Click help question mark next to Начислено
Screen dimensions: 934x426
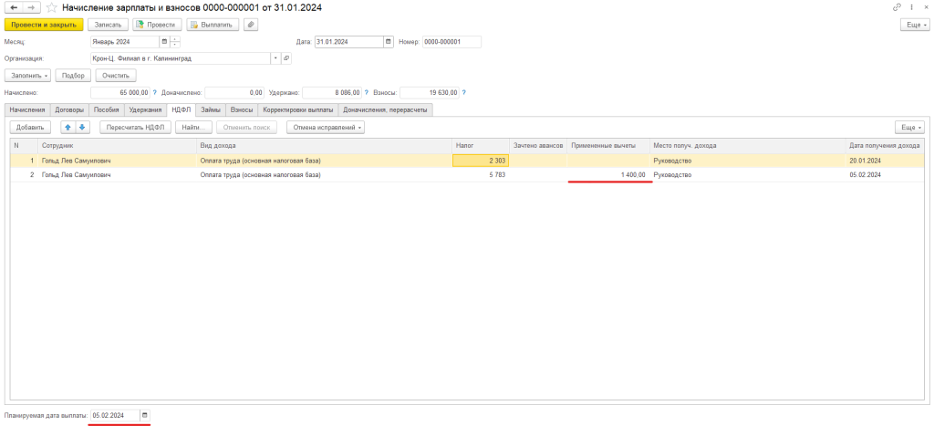click(155, 92)
